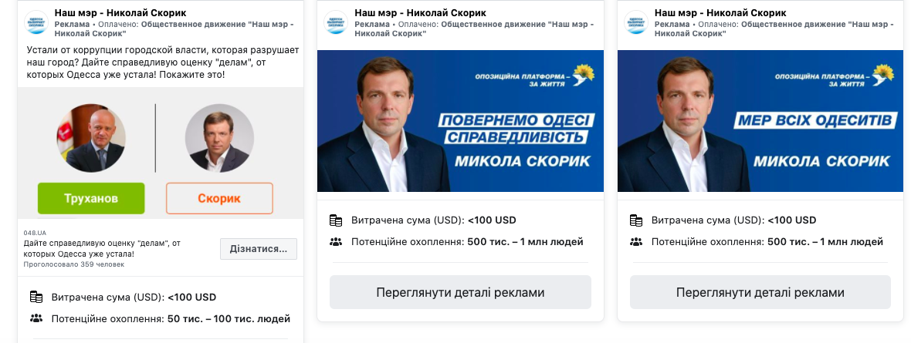
Task: Click spent amount icon in second ad
Action: point(335,220)
